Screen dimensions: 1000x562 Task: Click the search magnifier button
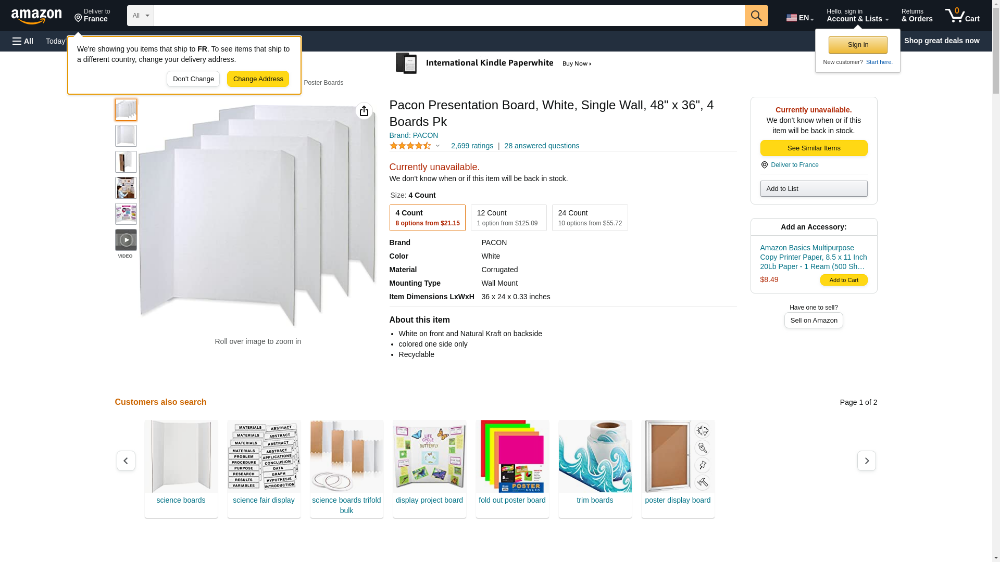[756, 16]
